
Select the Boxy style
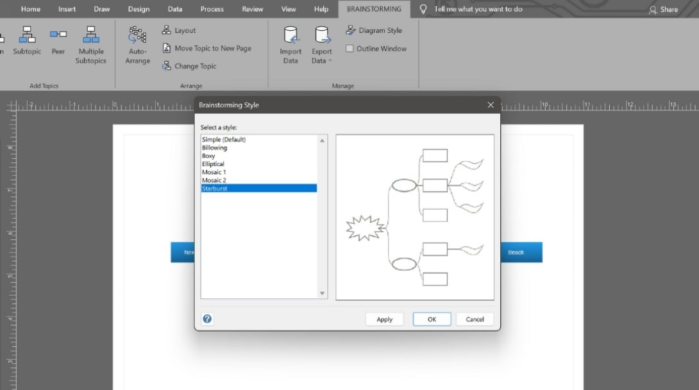click(259, 156)
